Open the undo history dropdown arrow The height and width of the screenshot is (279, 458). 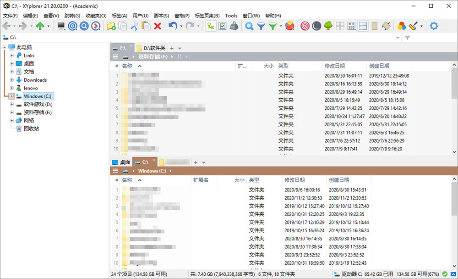tap(180, 26)
